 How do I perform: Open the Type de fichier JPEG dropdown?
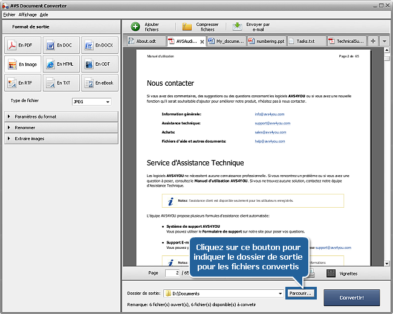(91, 101)
